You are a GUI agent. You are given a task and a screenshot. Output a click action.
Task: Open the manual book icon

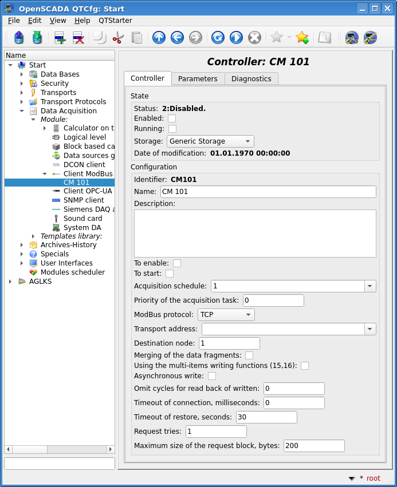pyautogui.click(x=325, y=38)
